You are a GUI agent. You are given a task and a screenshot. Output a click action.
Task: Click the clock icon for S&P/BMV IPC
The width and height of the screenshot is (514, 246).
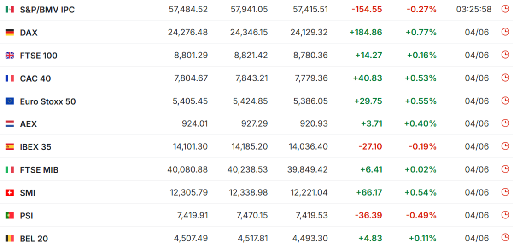coord(505,9)
